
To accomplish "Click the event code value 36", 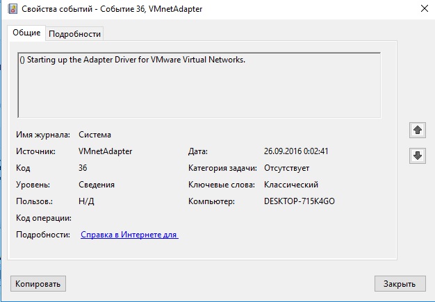I will click(83, 168).
